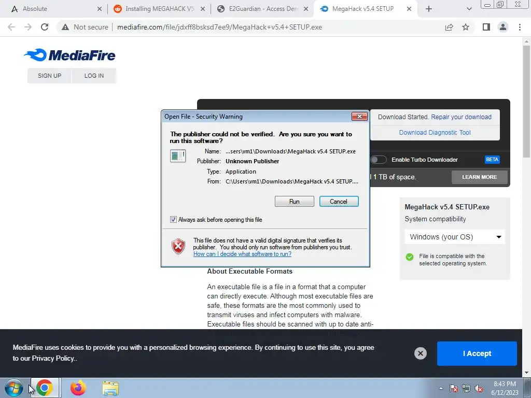Screen dimensions: 531x398
Task: Click the MegaHack v5.4 SETUP.exe file name heading
Action: (447, 207)
